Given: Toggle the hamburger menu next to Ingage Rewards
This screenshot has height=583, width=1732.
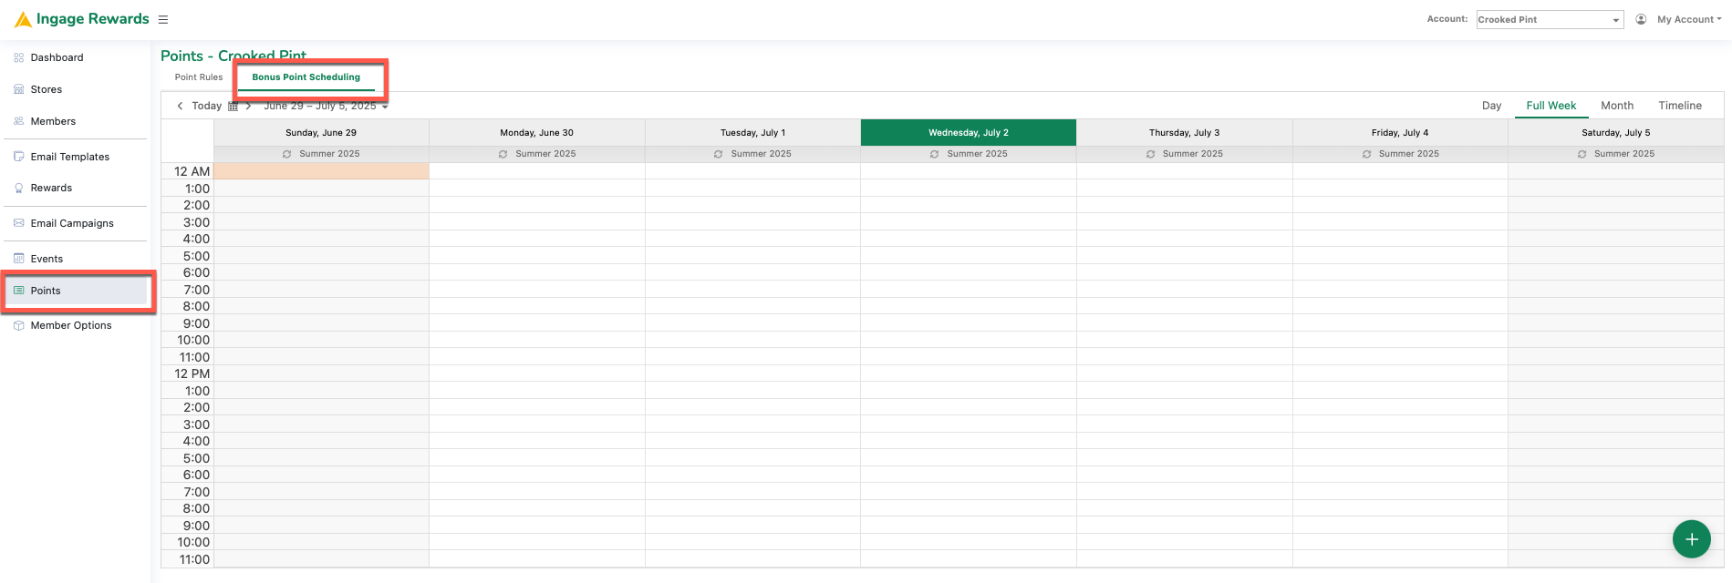Looking at the screenshot, I should (x=163, y=19).
